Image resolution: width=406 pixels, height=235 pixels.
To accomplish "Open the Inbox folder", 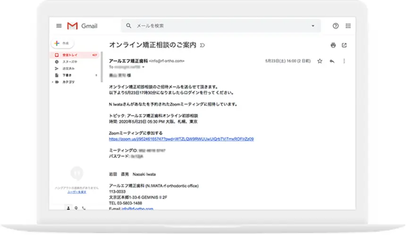I will point(75,55).
